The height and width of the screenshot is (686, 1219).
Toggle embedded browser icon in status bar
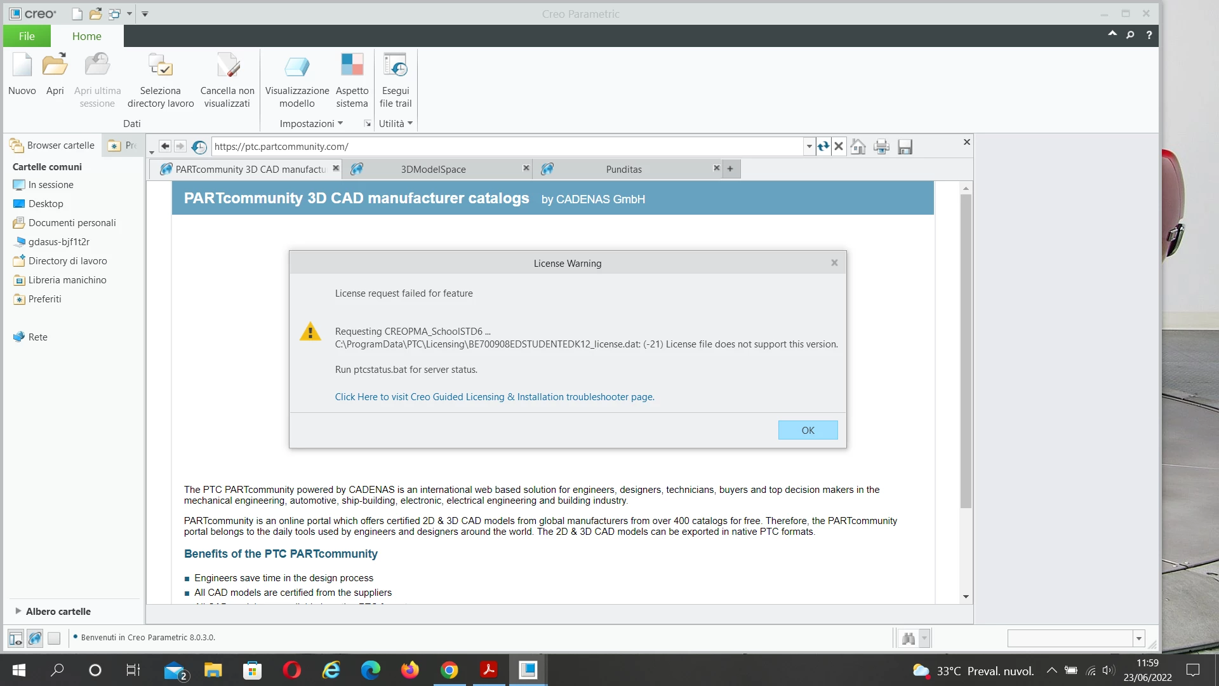click(35, 638)
